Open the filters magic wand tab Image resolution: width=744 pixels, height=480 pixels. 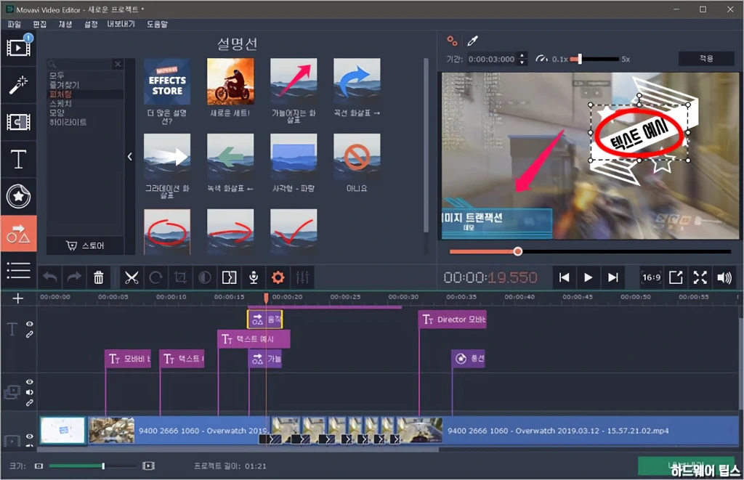[18, 84]
